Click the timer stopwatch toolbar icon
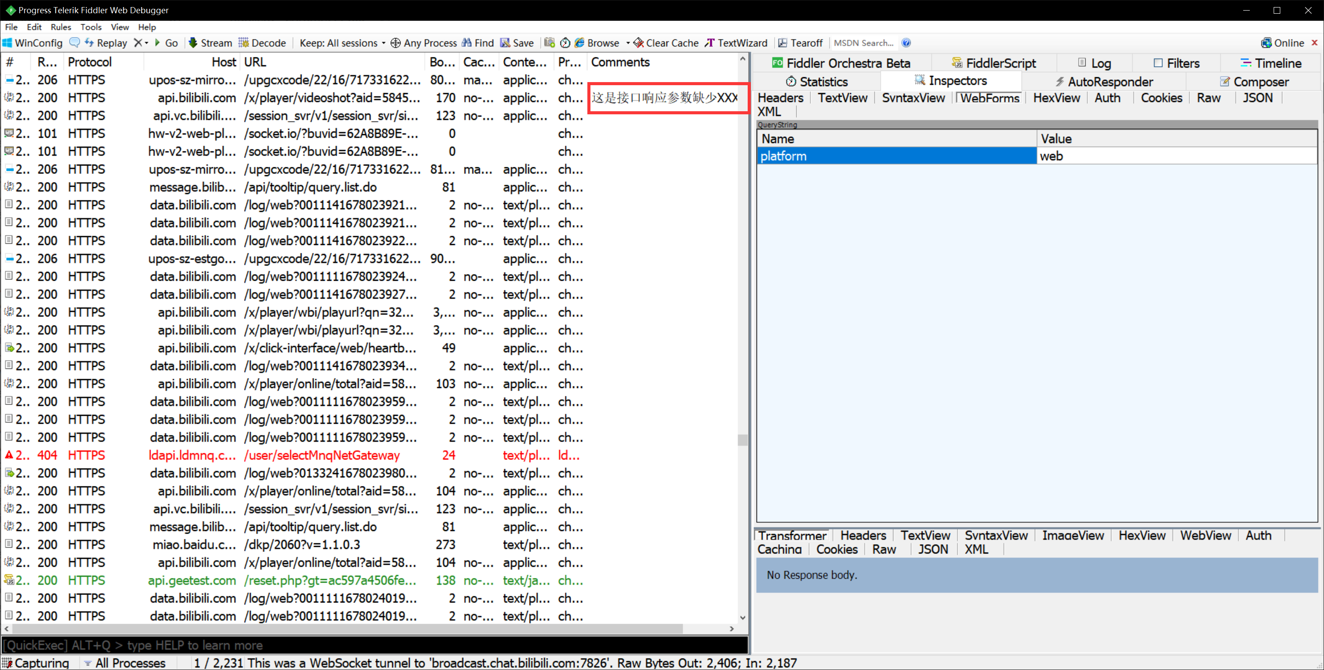The width and height of the screenshot is (1324, 670). [565, 43]
